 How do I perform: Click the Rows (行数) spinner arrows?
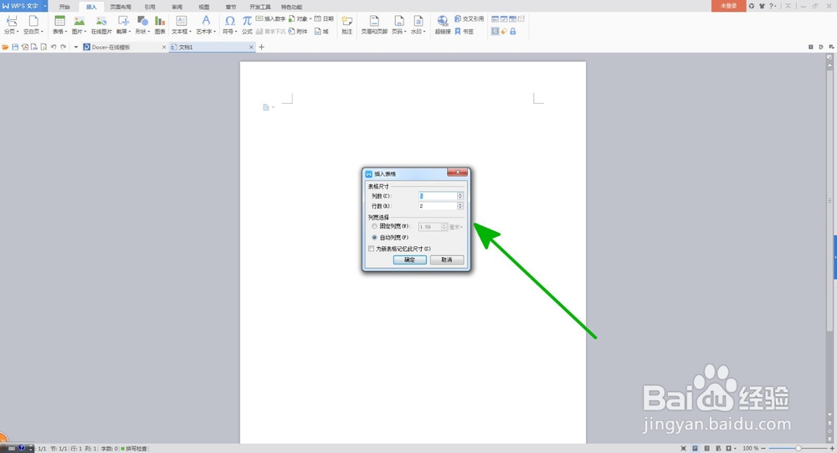(460, 206)
